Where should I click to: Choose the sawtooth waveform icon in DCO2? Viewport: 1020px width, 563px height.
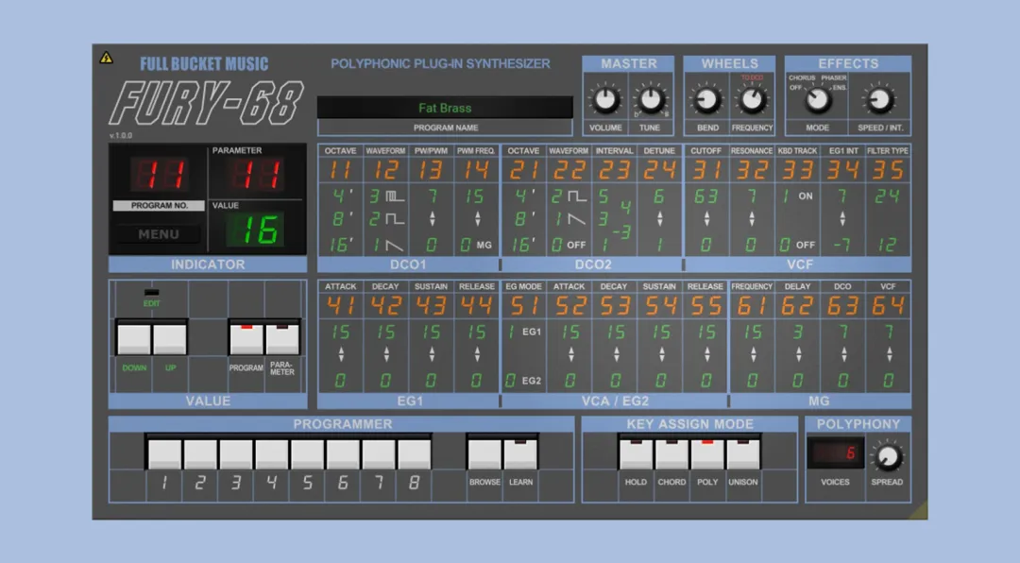(x=576, y=220)
